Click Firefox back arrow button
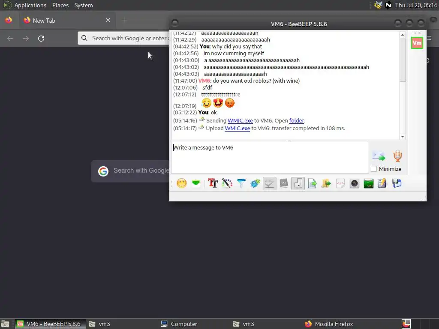Image resolution: width=439 pixels, height=329 pixels. coord(10,38)
